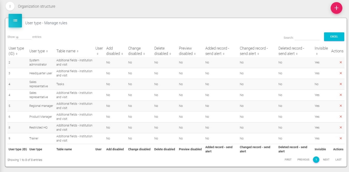
Task: Click the teal list icon for Manage rules
Action: coord(15,21)
